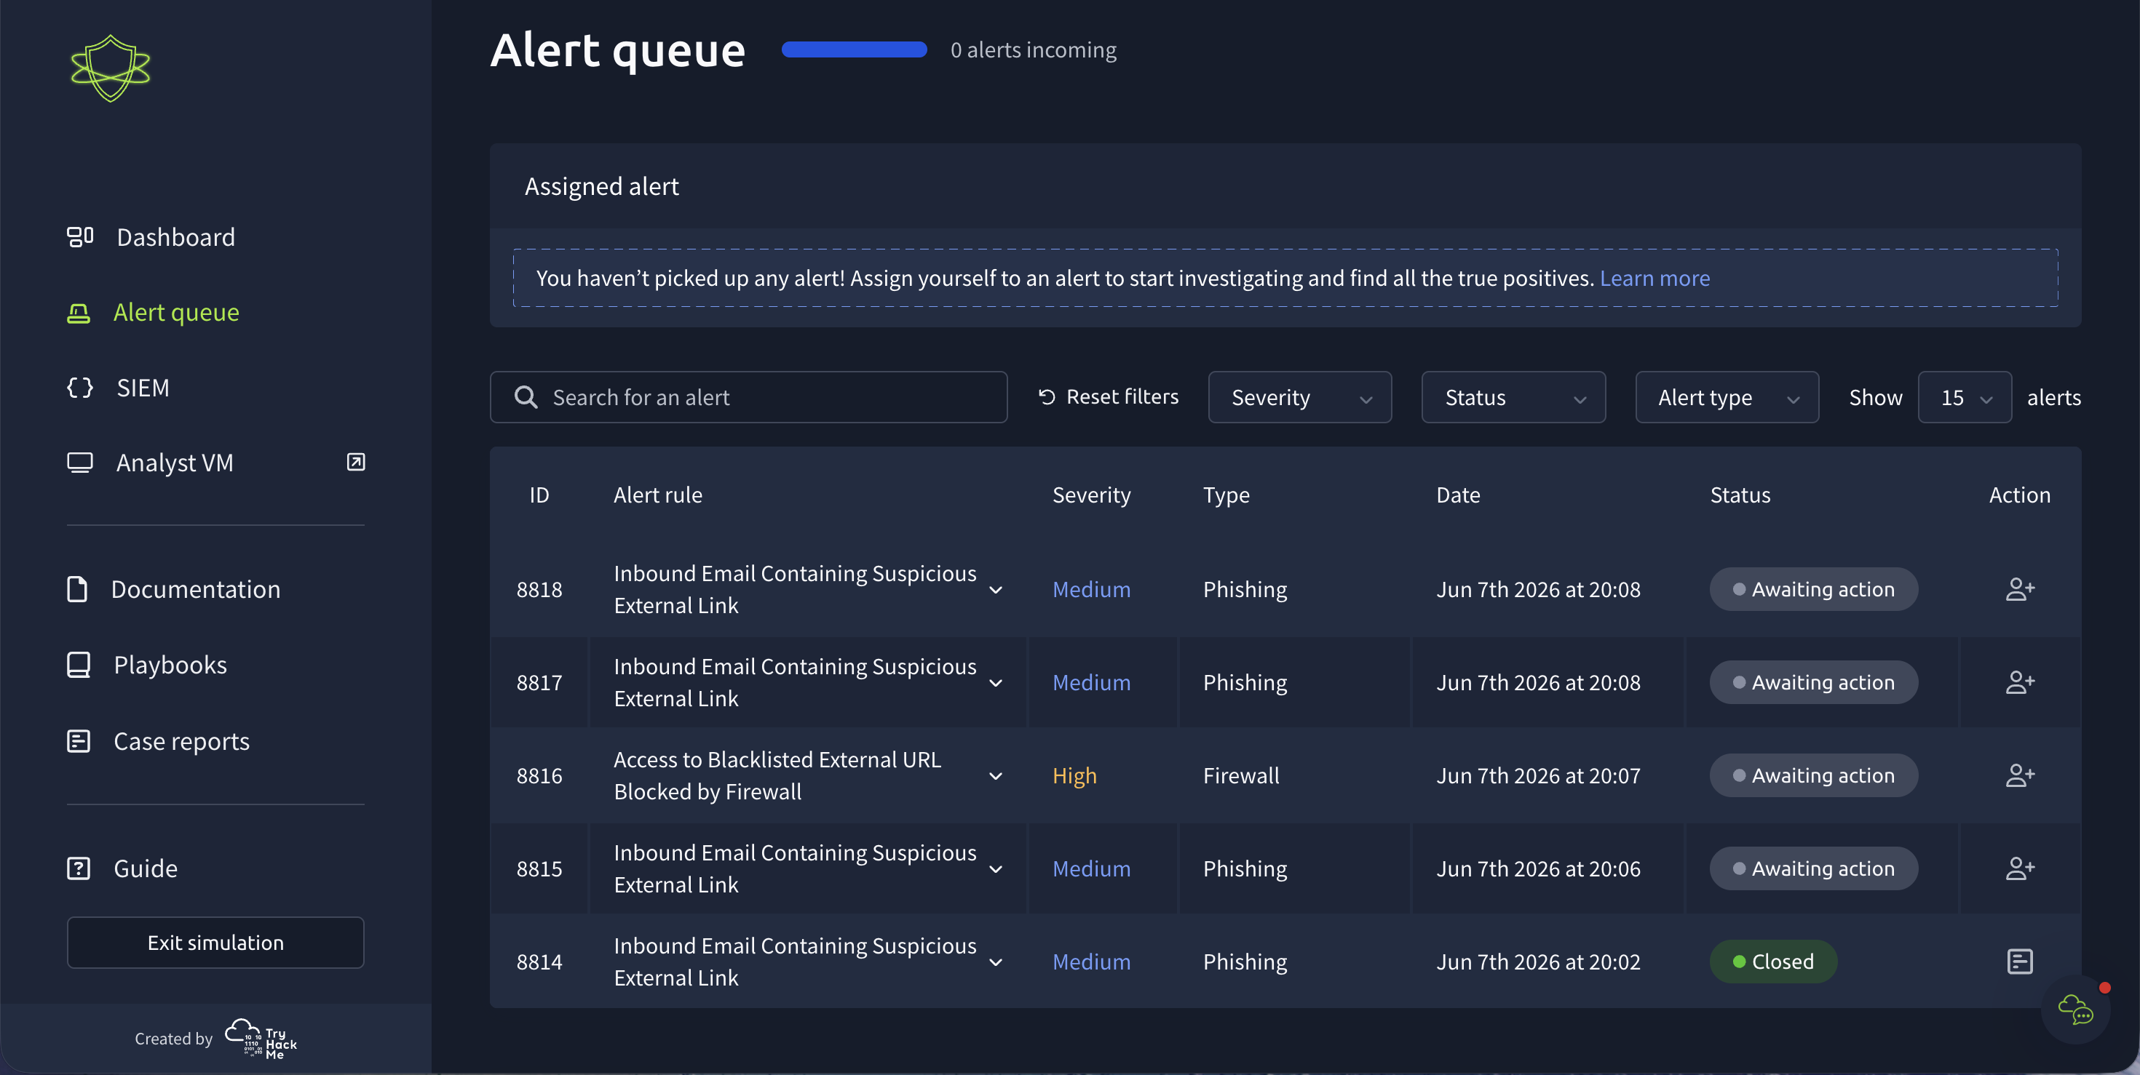Follow the Learn more link
The image size is (2140, 1075).
click(1654, 278)
